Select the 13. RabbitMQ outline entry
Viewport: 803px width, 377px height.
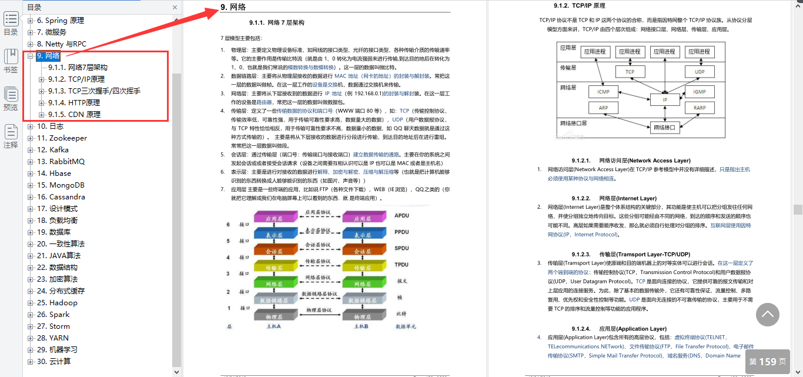coord(61,162)
